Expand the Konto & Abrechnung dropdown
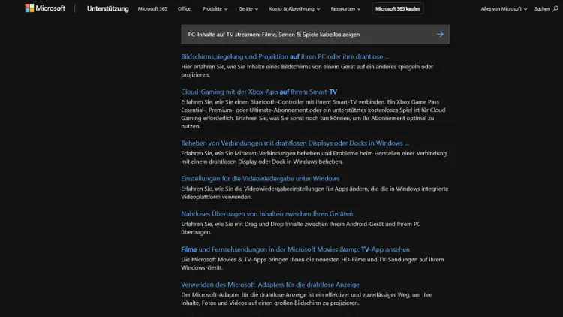563x317 pixels. click(x=294, y=8)
